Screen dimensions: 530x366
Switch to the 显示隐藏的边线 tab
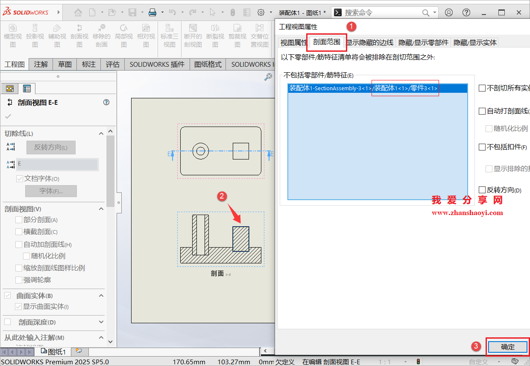[x=370, y=42]
